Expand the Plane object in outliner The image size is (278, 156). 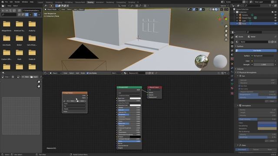[237, 23]
